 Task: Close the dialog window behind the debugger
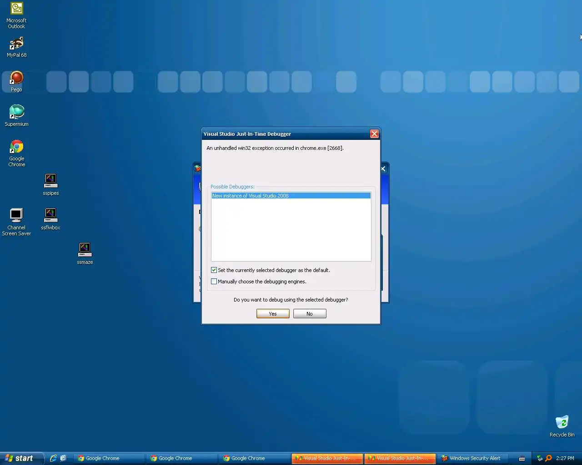pos(383,168)
